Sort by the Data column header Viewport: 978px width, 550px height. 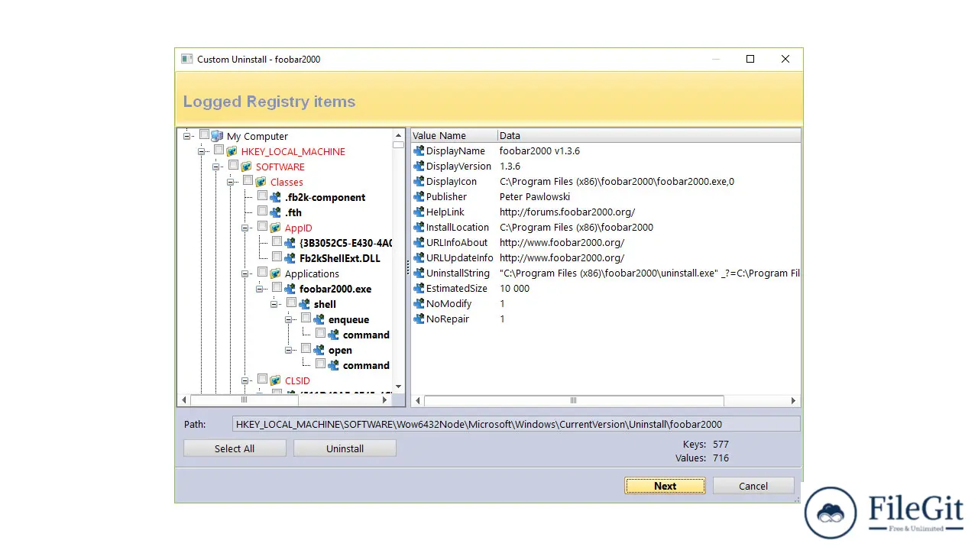point(649,135)
